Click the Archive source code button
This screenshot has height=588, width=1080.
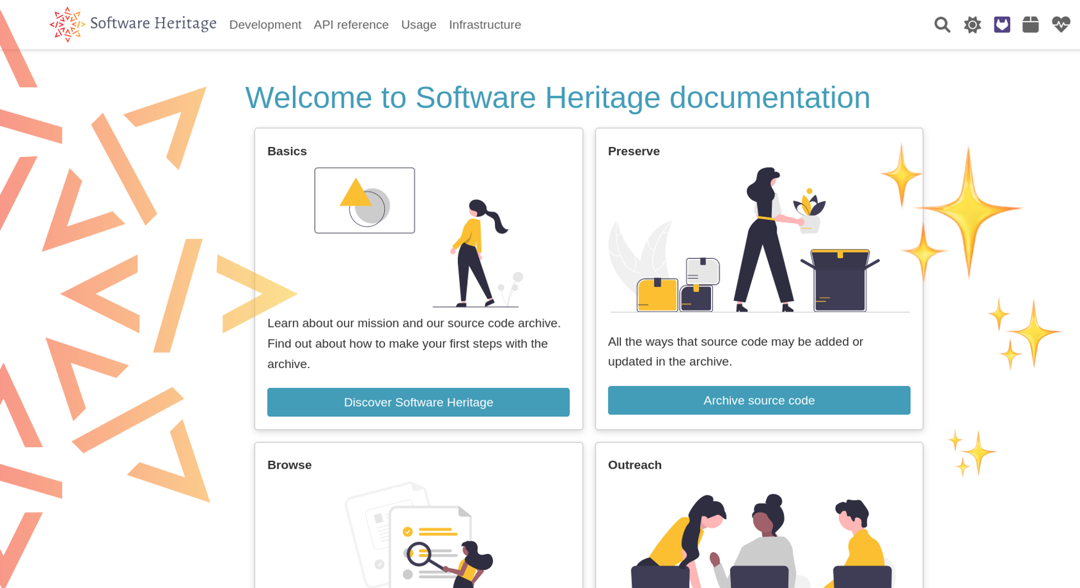(759, 400)
